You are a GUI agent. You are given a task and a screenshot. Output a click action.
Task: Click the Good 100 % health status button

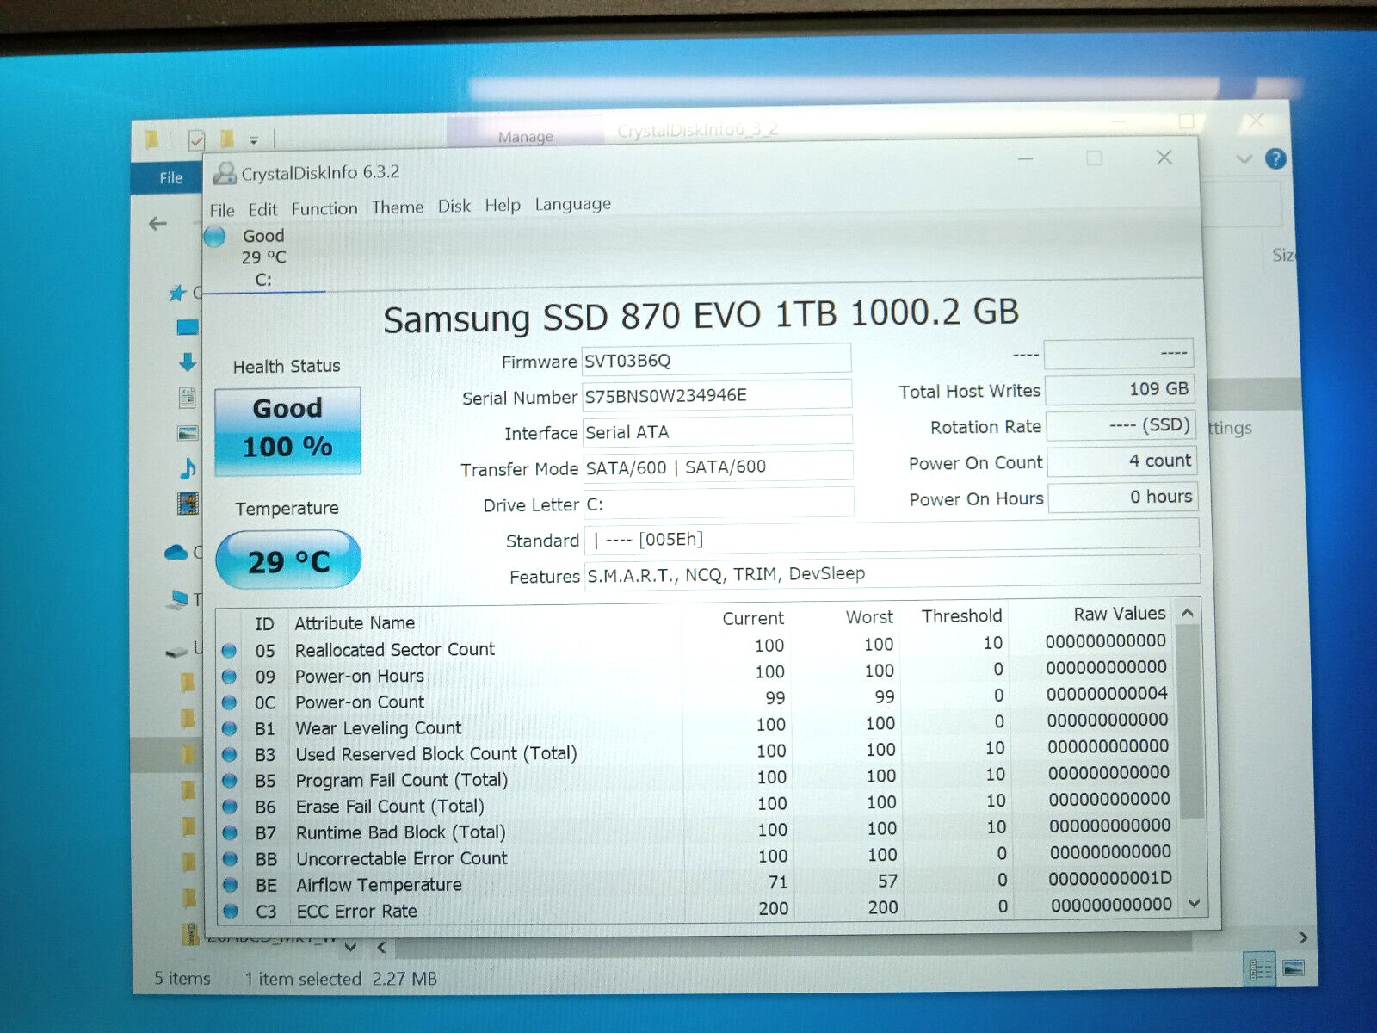coord(287,430)
